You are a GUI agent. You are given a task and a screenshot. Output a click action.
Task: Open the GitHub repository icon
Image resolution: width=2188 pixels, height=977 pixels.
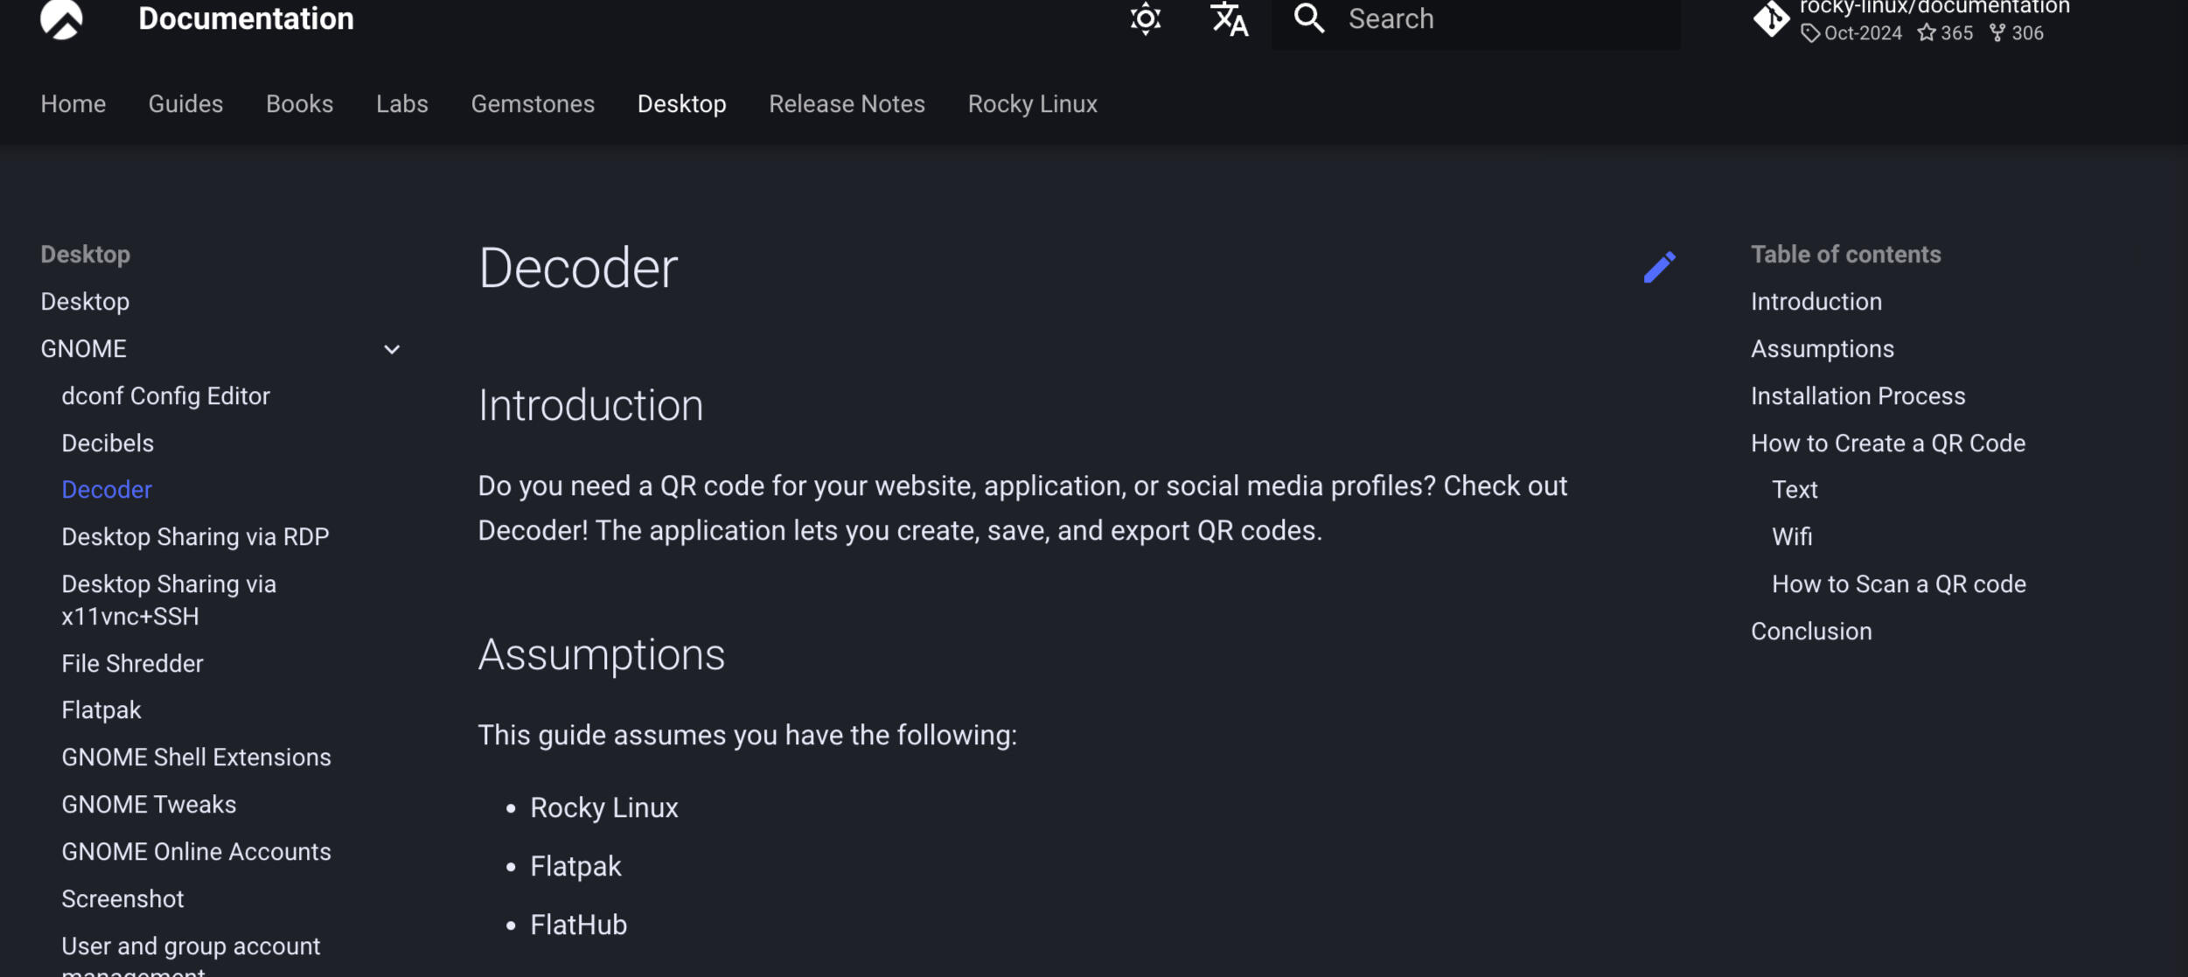click(1770, 19)
